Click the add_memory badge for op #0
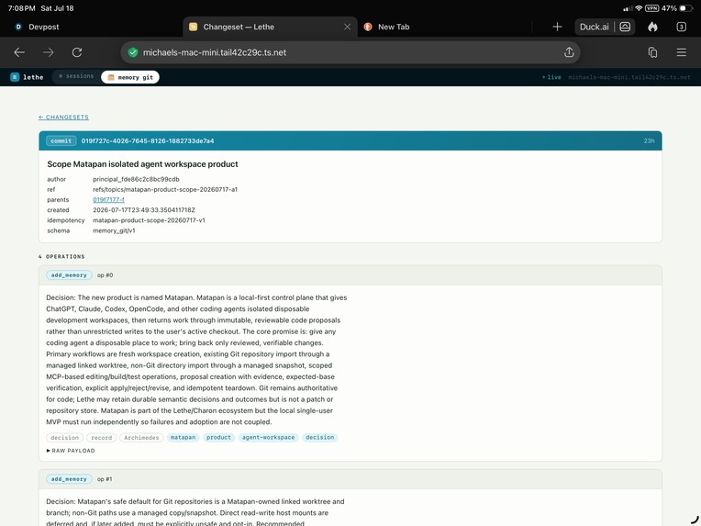Image resolution: width=701 pixels, height=526 pixels. click(69, 275)
